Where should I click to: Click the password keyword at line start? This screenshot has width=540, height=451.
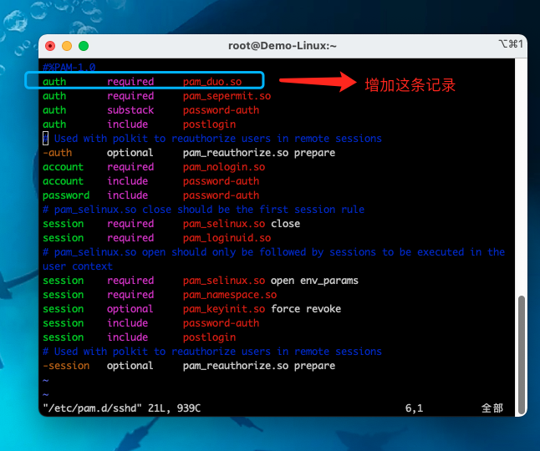tap(66, 195)
